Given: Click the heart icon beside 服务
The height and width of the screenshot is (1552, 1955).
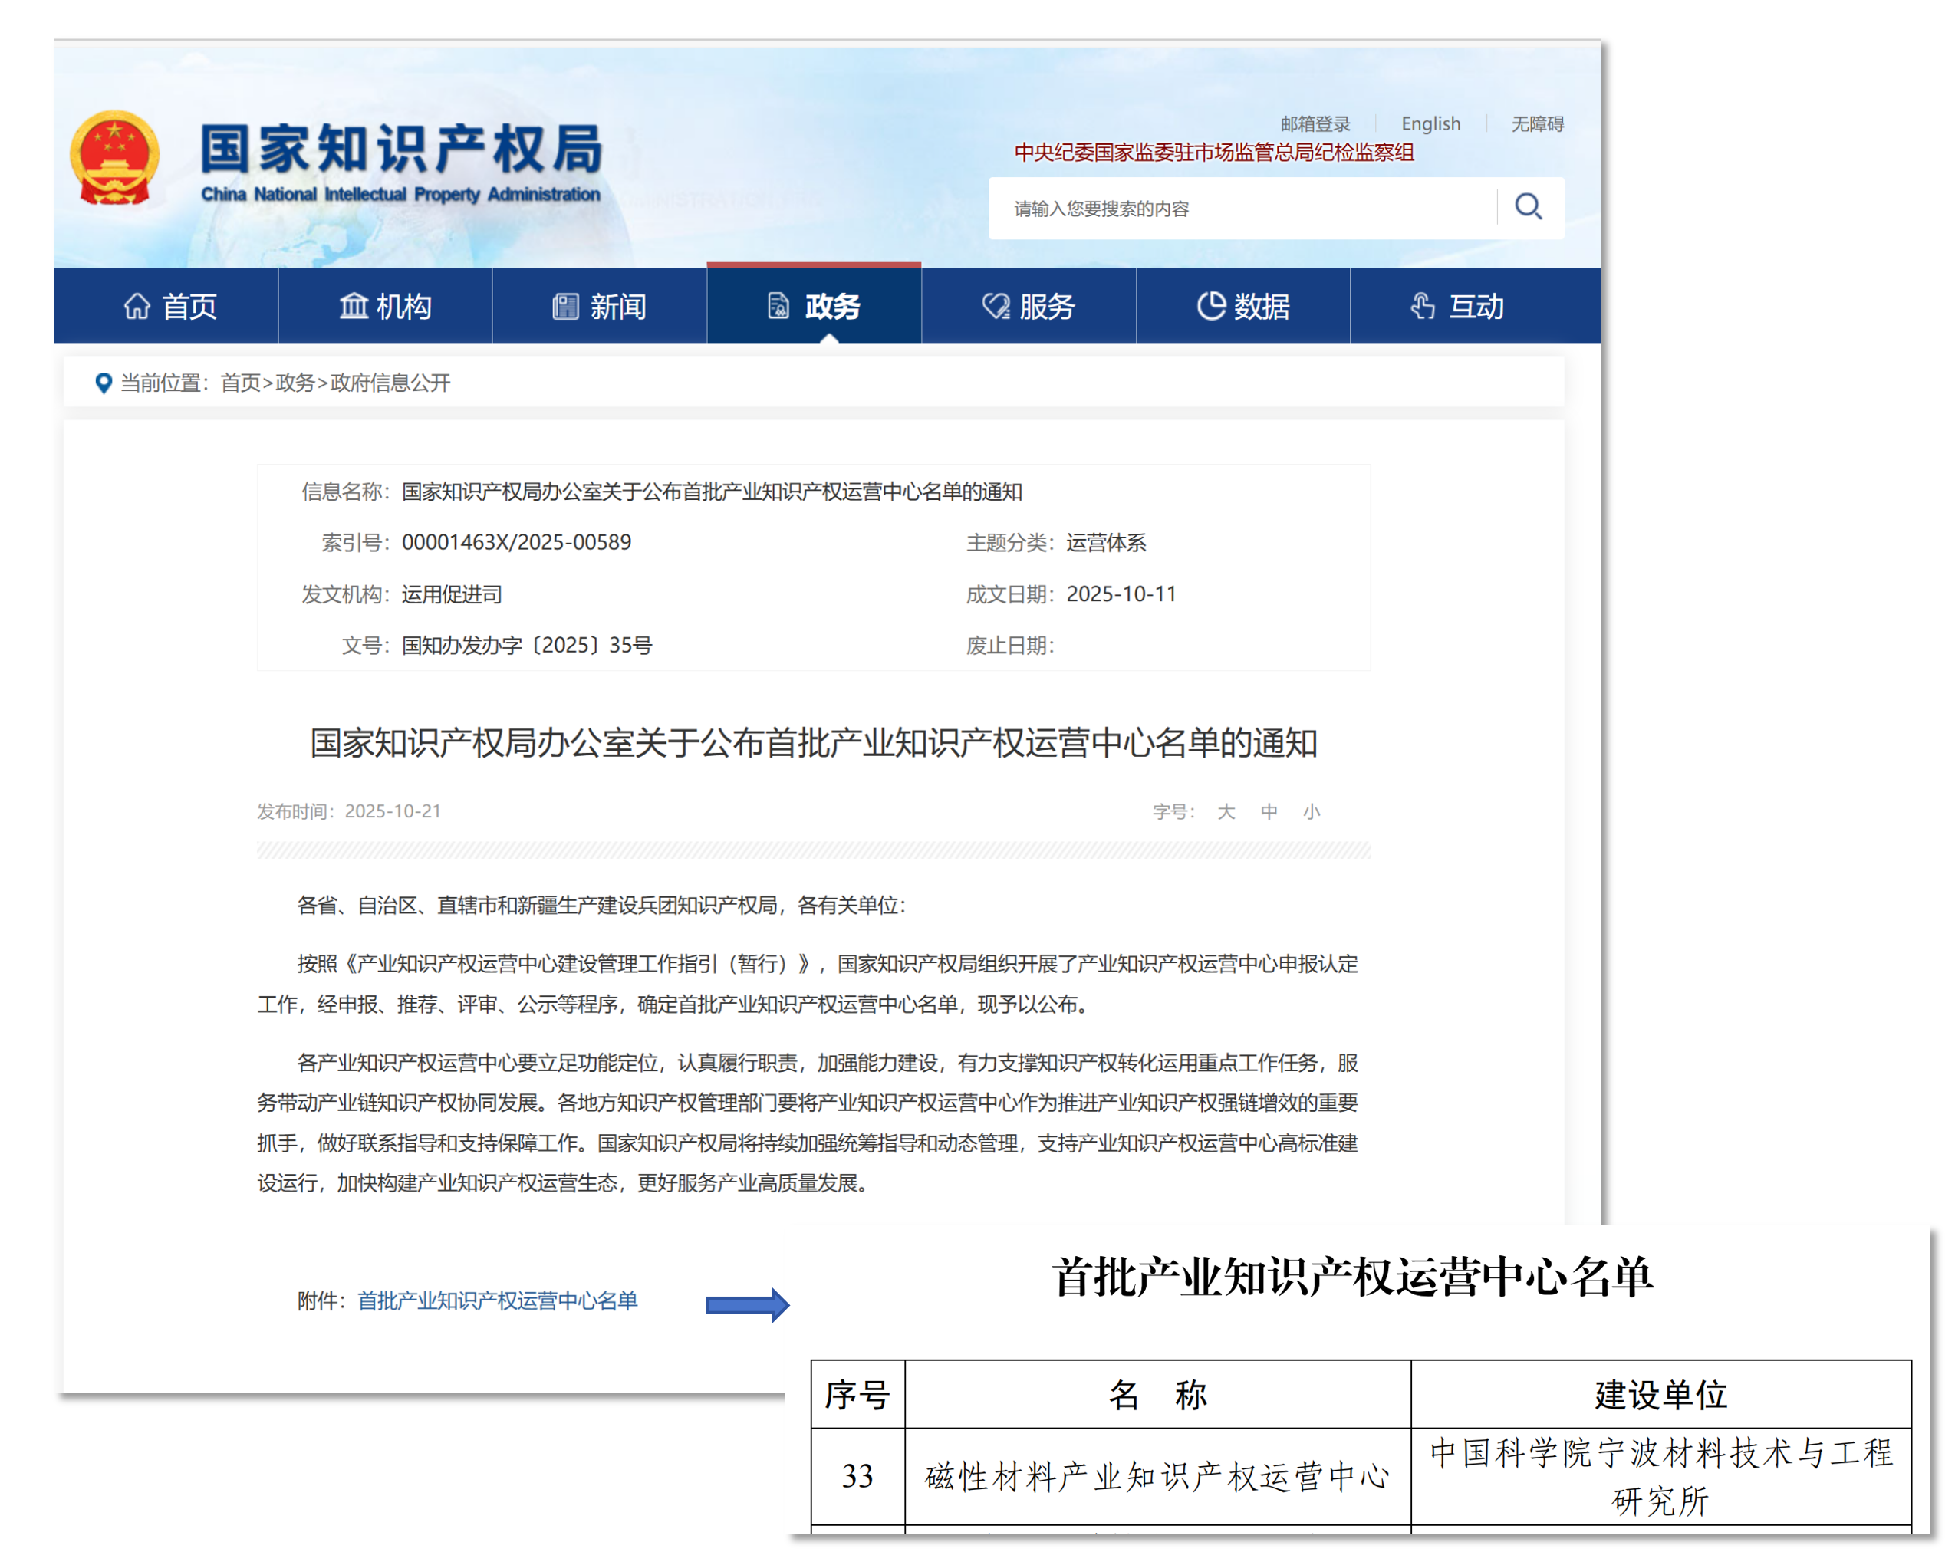Looking at the screenshot, I should click(x=995, y=307).
